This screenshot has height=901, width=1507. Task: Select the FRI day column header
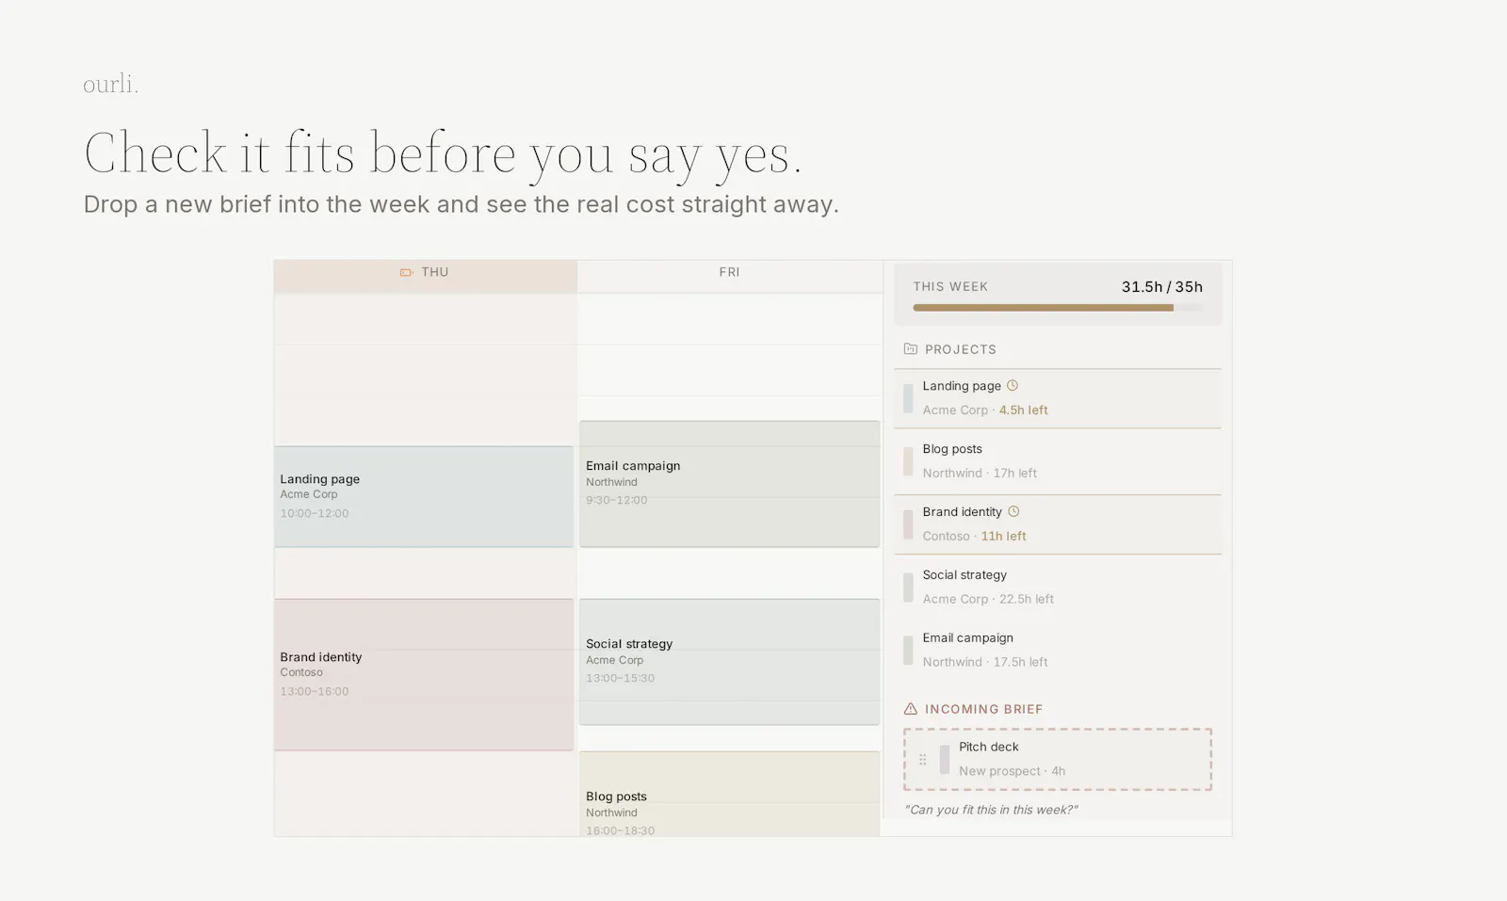[730, 277]
